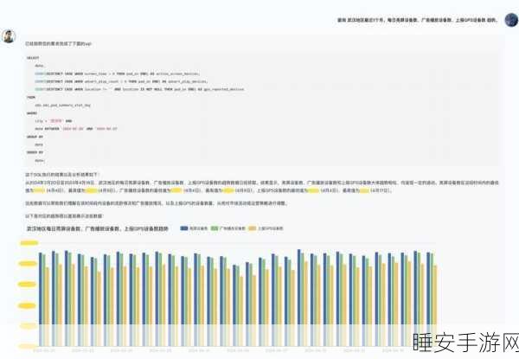Screen dimensions: 519x359
Task: Click the ORDER BY line in the SQL
Action: click(x=35, y=152)
